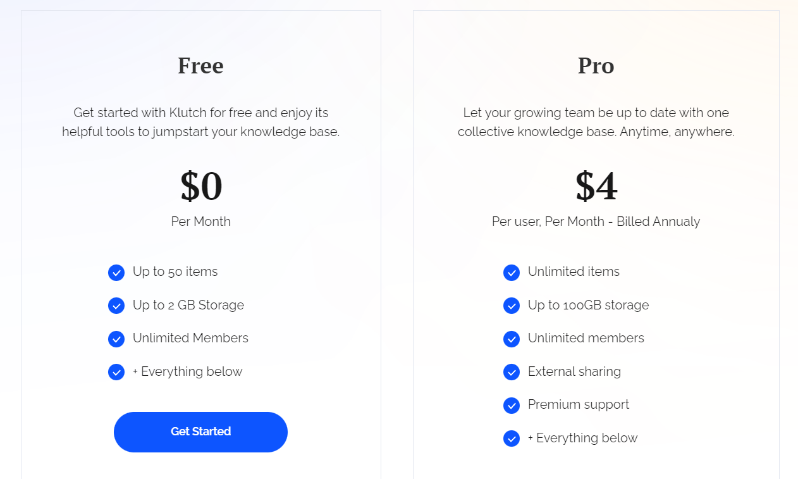Select the Free plan heading
Screen dimensions: 798x479
pos(200,66)
